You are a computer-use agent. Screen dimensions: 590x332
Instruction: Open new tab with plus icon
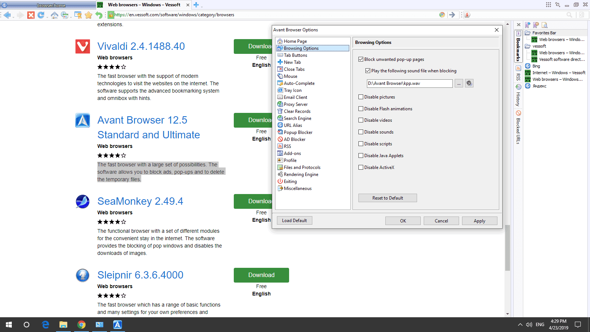click(196, 5)
